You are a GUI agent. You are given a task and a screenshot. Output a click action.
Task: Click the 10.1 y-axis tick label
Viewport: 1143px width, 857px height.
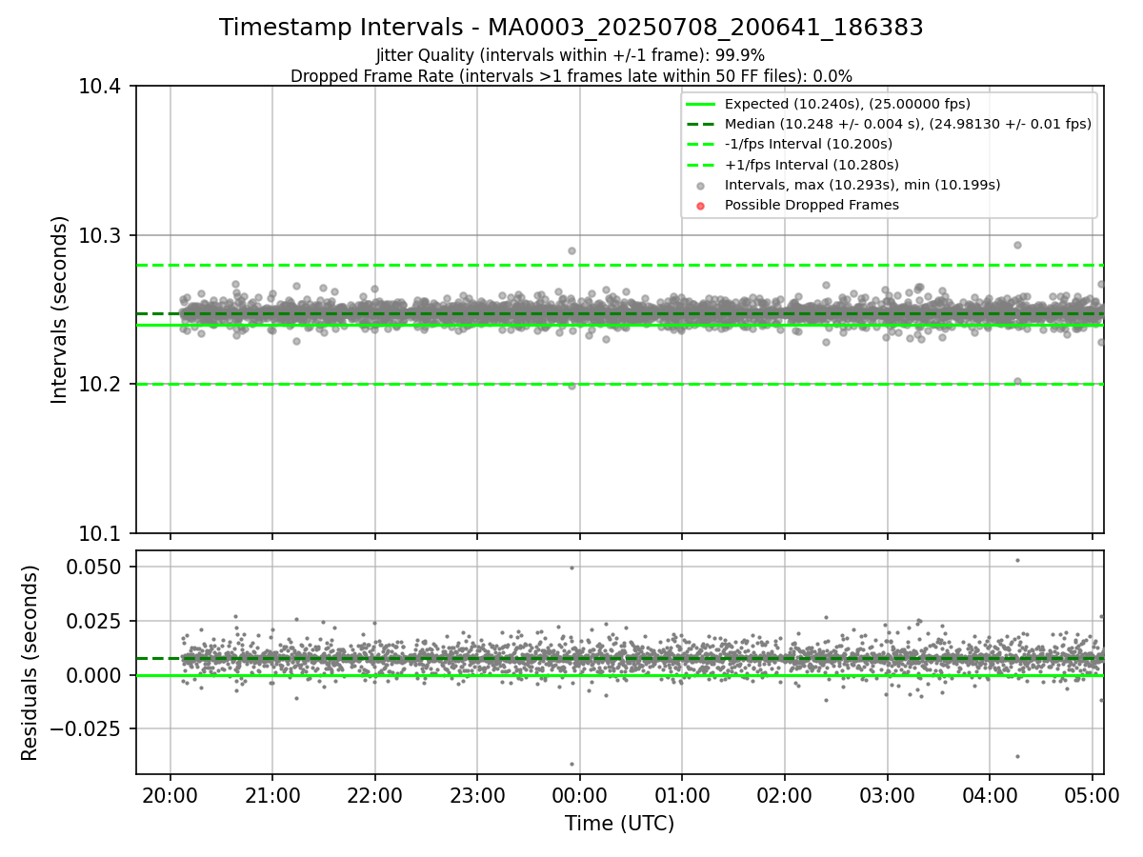coord(100,533)
